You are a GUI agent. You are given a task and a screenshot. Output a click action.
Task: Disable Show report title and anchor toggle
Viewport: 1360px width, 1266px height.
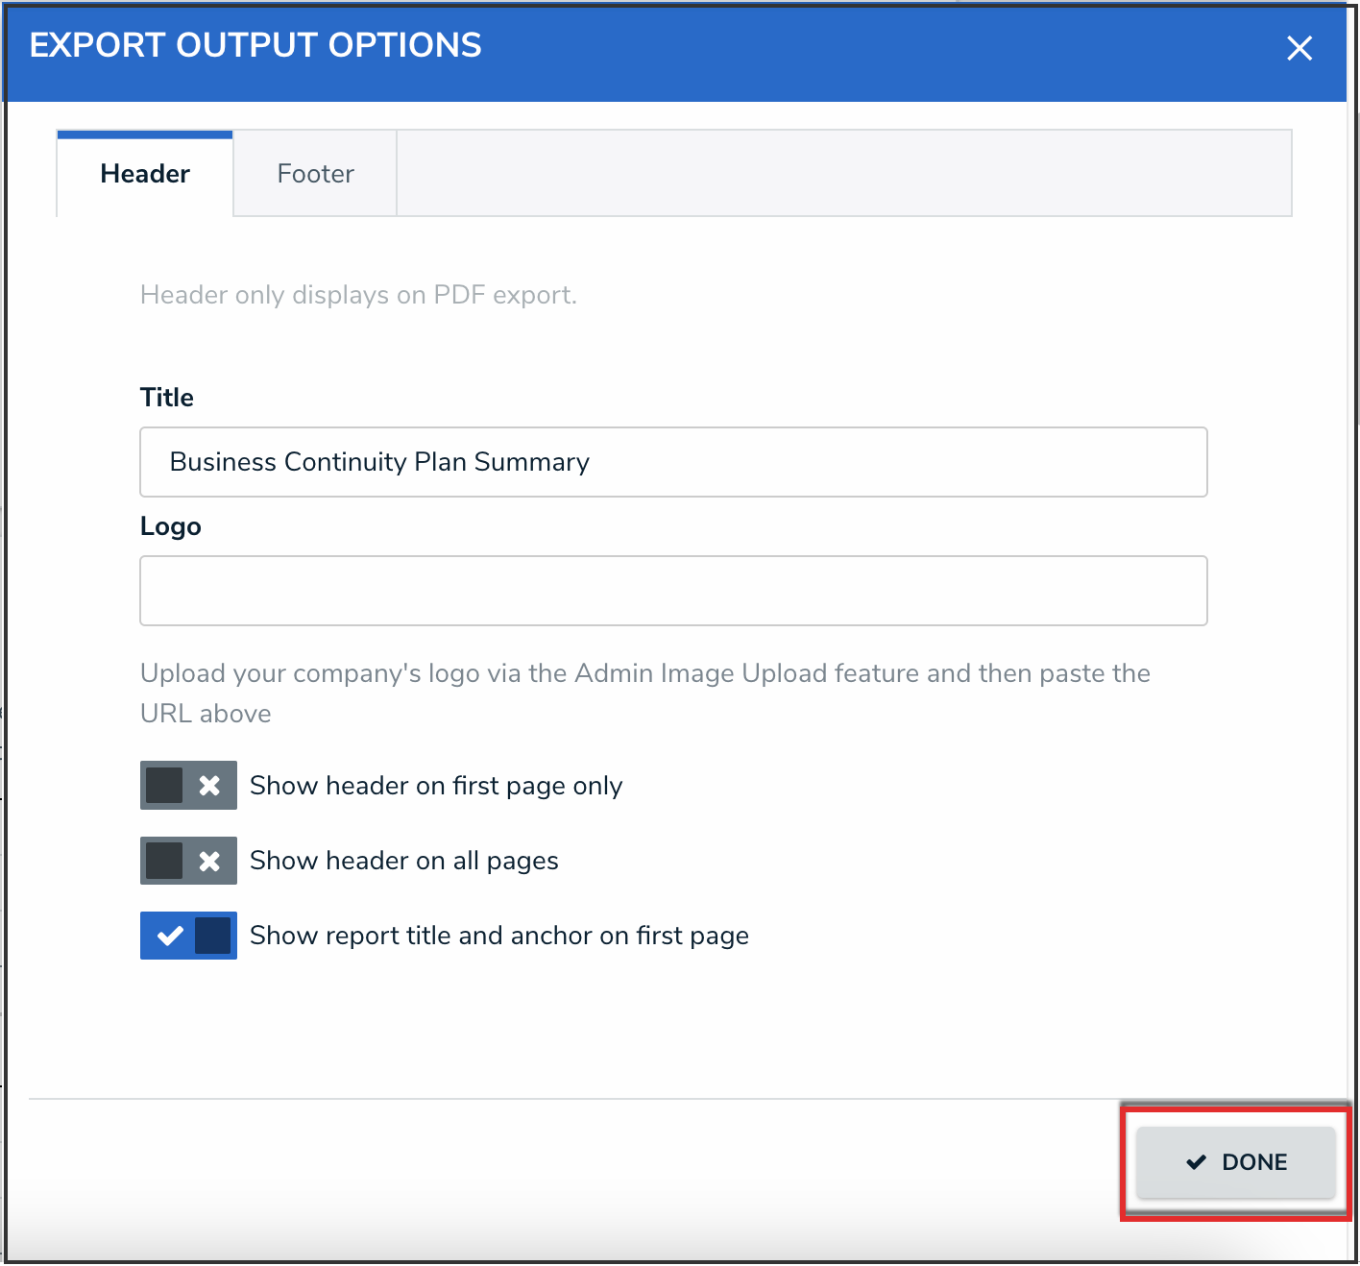pos(188,936)
